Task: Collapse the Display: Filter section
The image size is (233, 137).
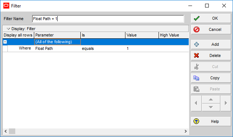Action: click(x=8, y=29)
